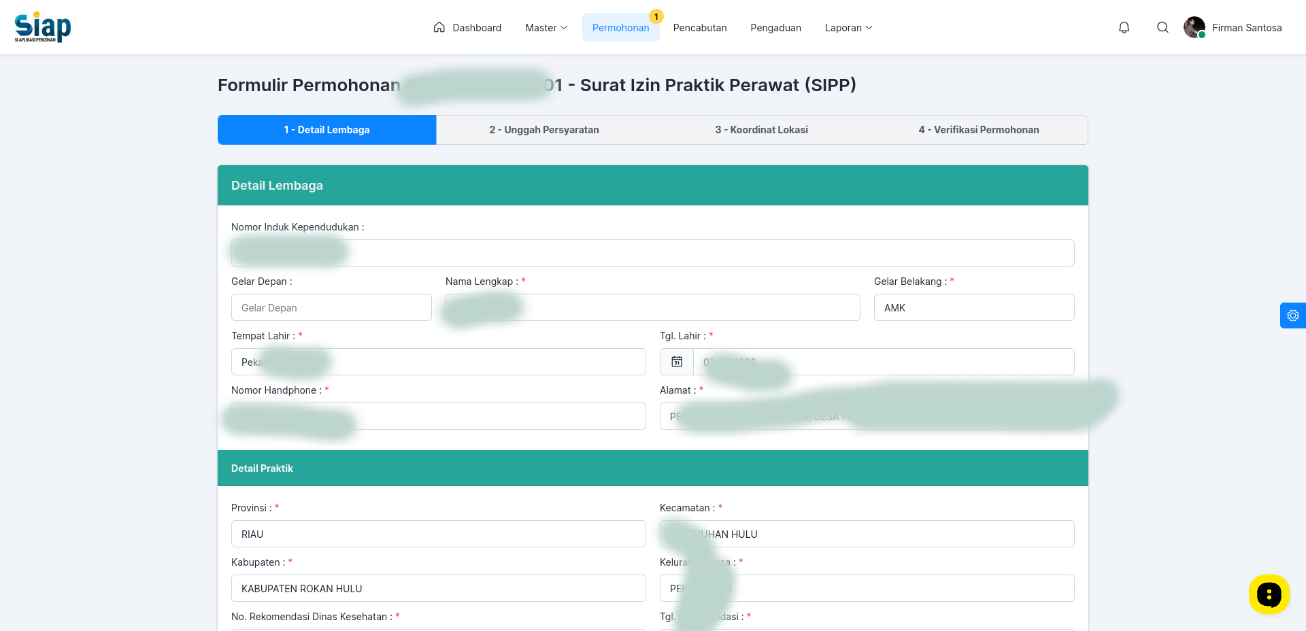This screenshot has height=631, width=1306.
Task: Open the Dashboard home icon link
Action: tap(467, 27)
